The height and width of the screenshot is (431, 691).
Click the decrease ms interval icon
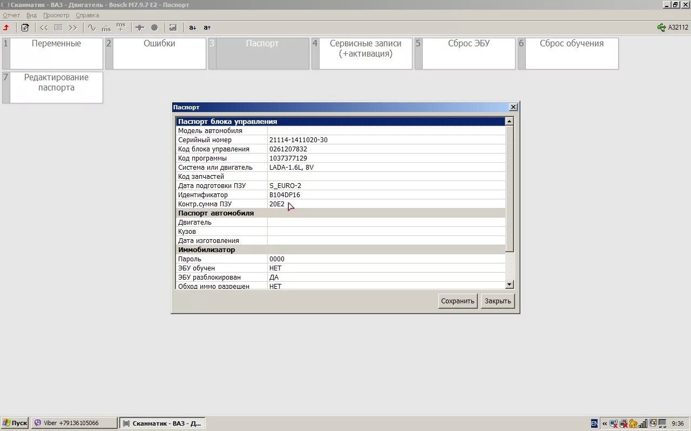point(106,27)
